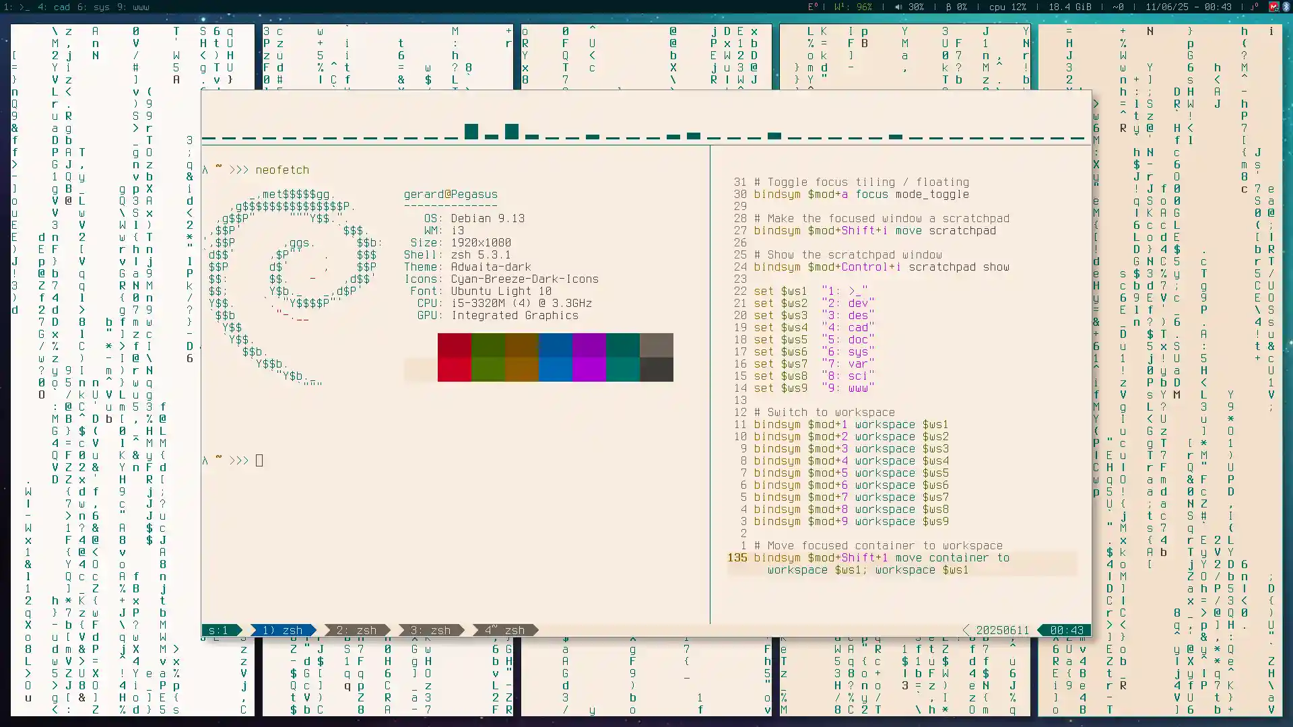Click the red icon in the system tray
This screenshot has width=1293, height=727.
click(1273, 7)
